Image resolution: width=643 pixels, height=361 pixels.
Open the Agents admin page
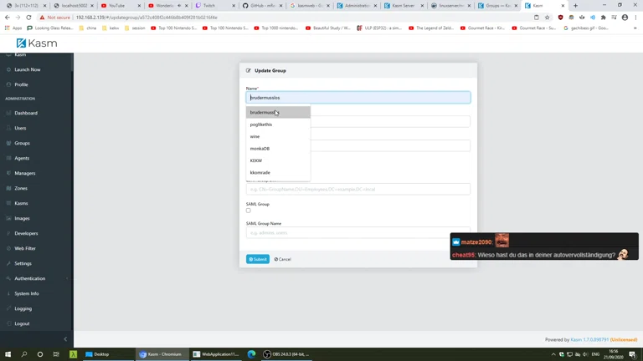(x=21, y=158)
